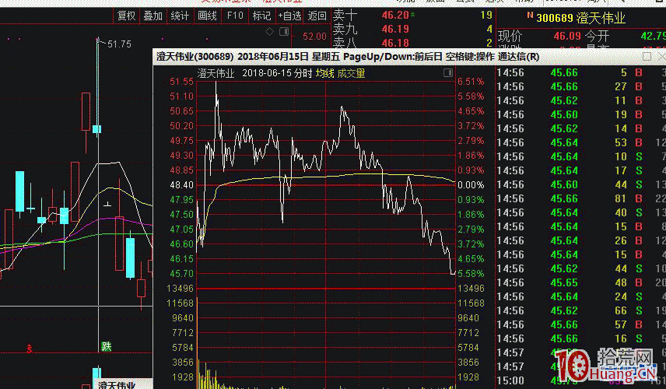
Task: Open the F10 company info
Action: click(x=235, y=16)
